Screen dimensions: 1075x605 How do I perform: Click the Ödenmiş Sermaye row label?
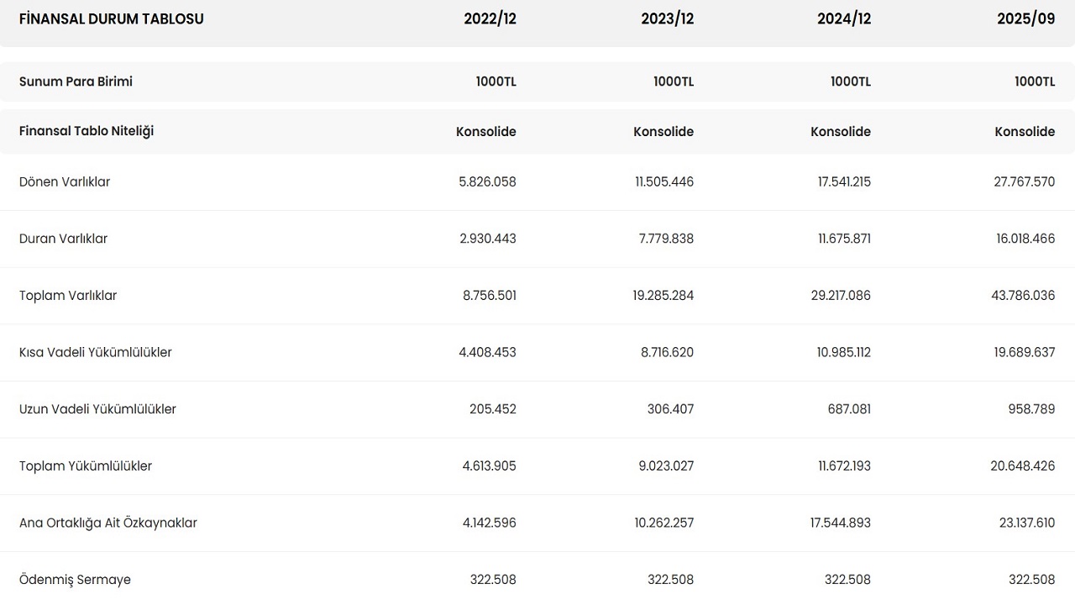click(x=75, y=580)
